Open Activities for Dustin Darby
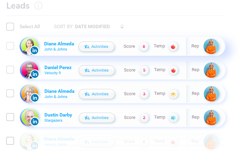The image size is (245, 154). [x=97, y=118]
